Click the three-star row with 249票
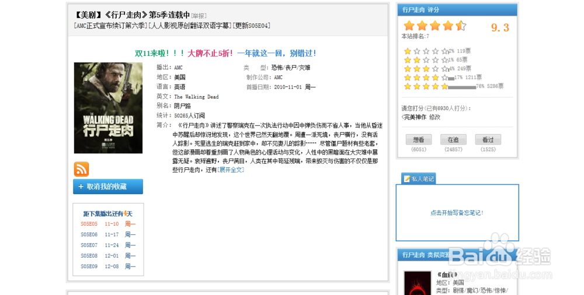Screen dimensions: 584x295 click(x=437, y=68)
